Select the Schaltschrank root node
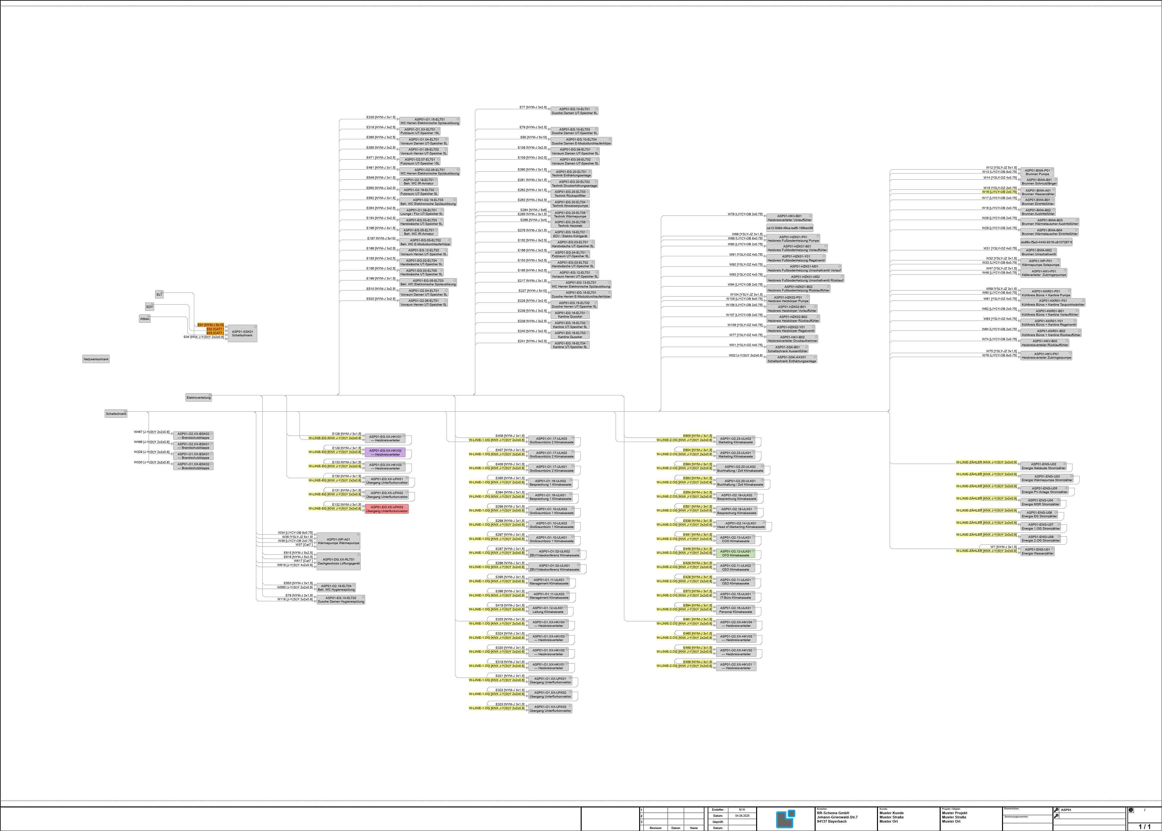 pyautogui.click(x=116, y=414)
